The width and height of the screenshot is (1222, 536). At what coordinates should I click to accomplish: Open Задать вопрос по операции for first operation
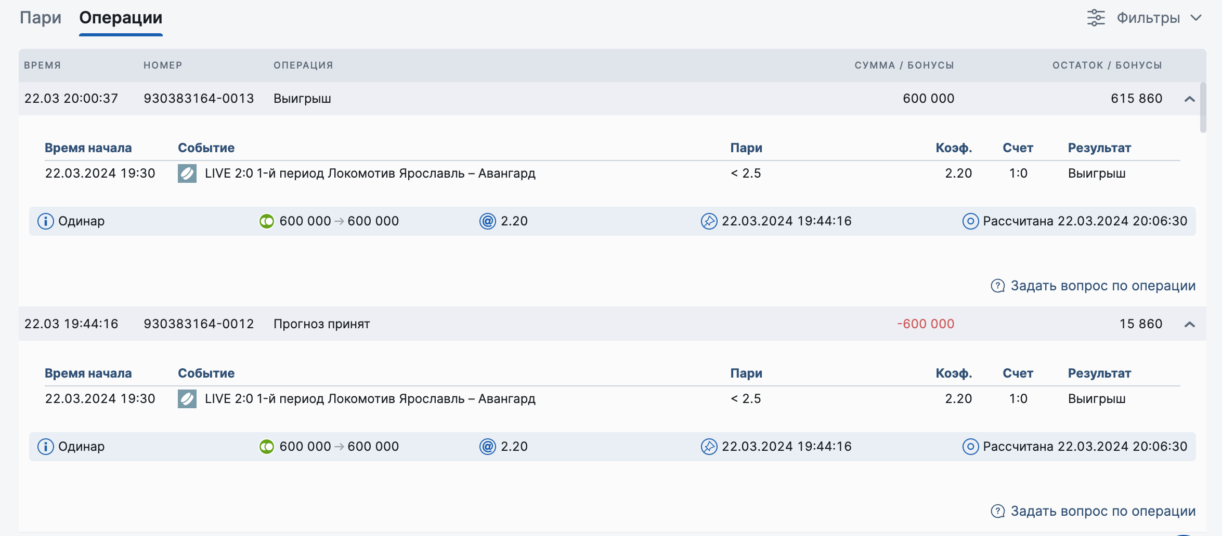point(1102,286)
